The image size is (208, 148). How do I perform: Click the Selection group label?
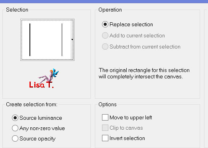click(x=17, y=10)
